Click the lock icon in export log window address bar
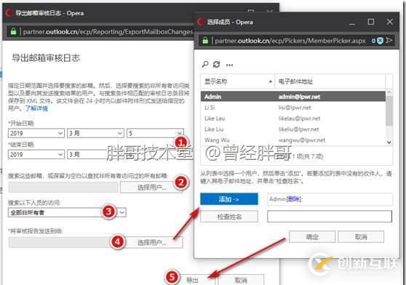The image size is (406, 285). click(x=13, y=31)
